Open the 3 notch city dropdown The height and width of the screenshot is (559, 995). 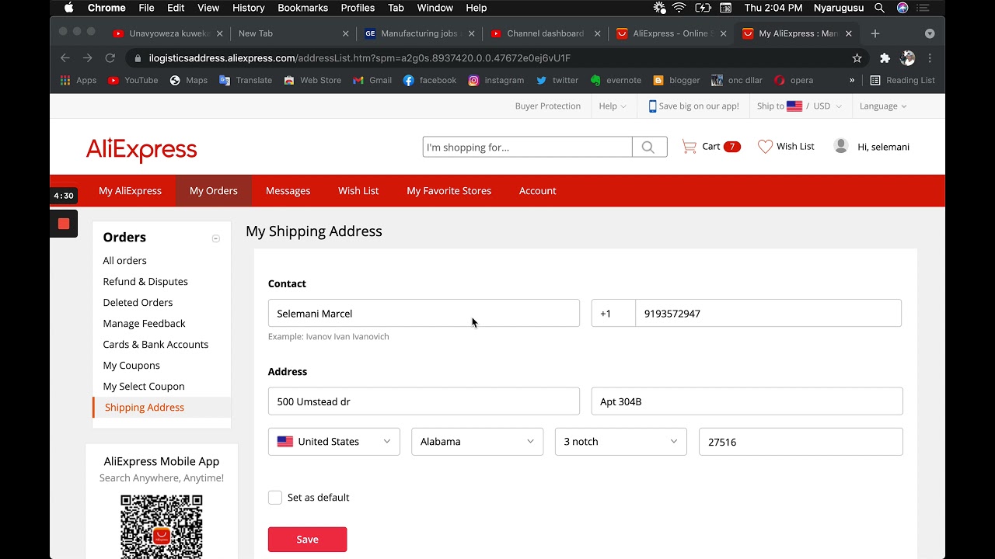(621, 442)
